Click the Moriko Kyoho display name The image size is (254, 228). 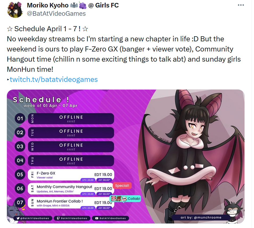click(x=48, y=5)
